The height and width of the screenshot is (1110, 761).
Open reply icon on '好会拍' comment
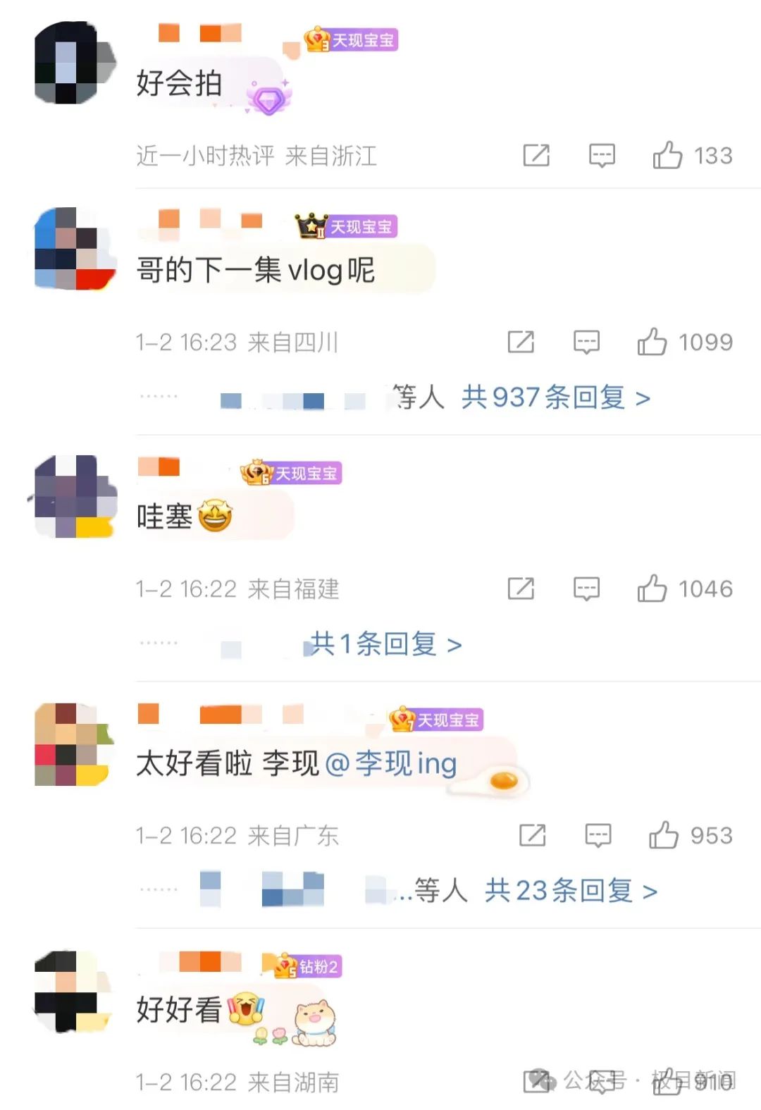point(602,156)
